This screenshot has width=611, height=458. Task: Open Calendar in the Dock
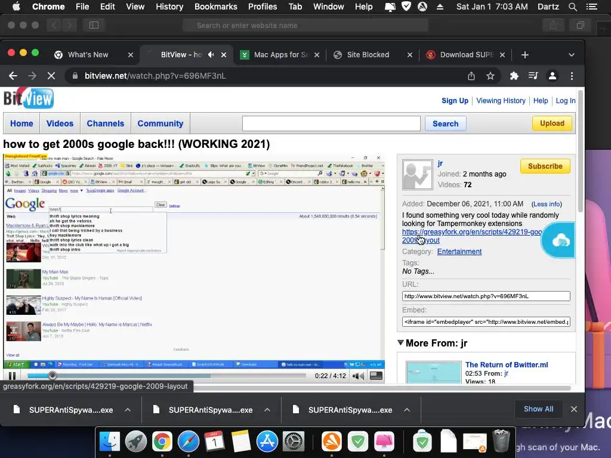coord(214,442)
